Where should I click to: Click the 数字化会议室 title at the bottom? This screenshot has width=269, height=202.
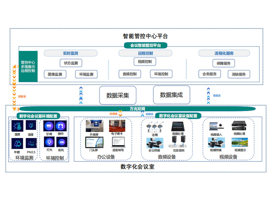point(137,167)
